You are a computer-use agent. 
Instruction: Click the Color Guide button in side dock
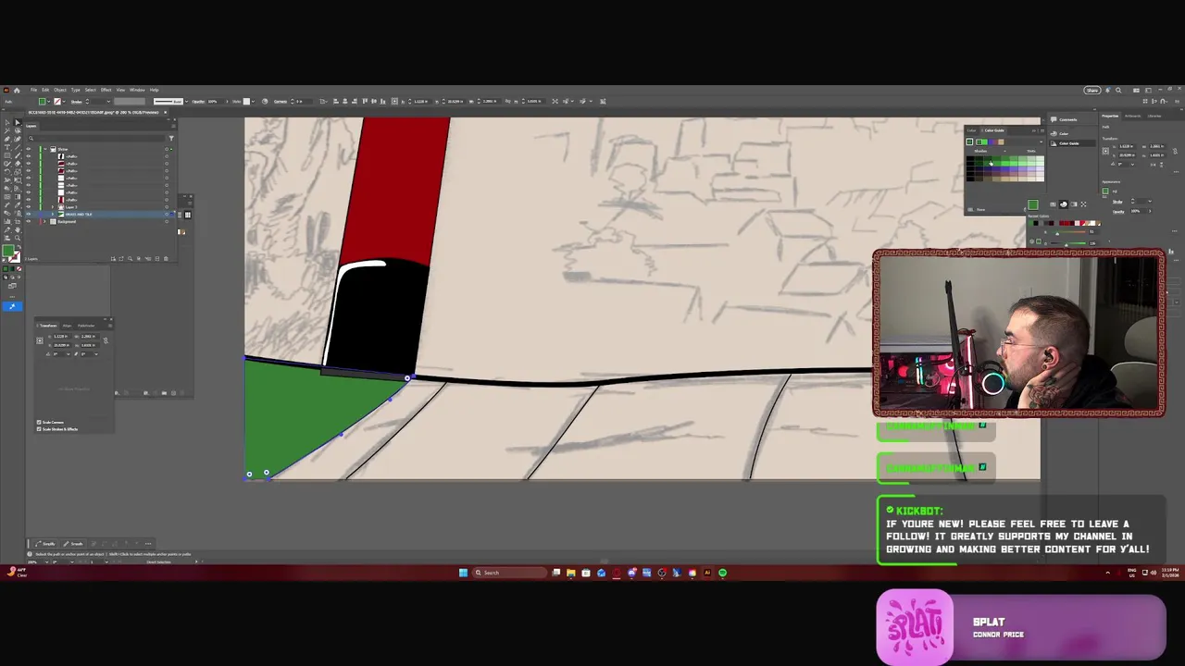1071,143
